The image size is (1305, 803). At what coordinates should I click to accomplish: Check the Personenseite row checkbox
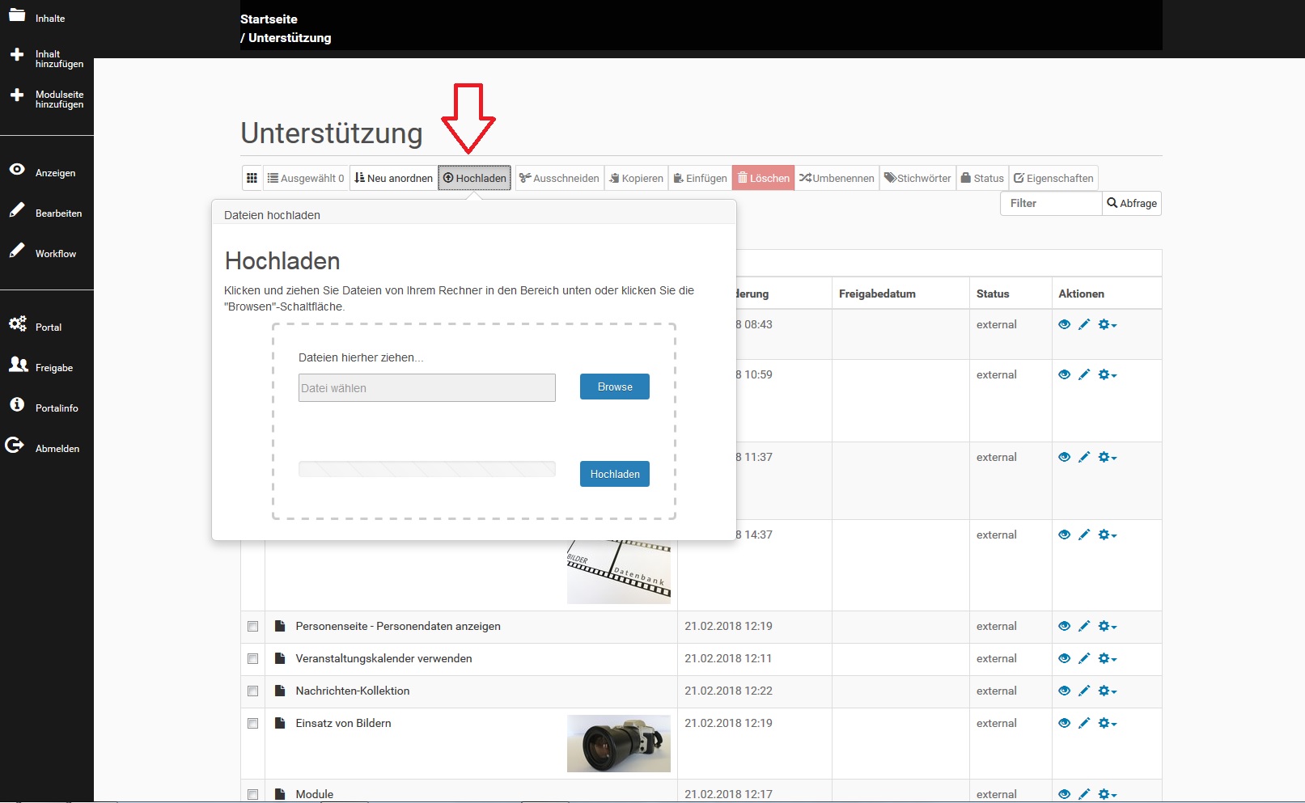(252, 627)
